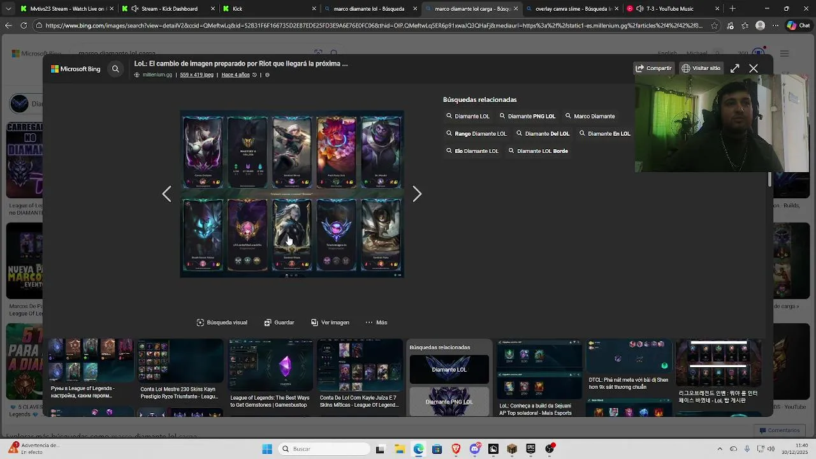Start Búsqueda visual on the image
816x459 pixels.
click(222, 323)
